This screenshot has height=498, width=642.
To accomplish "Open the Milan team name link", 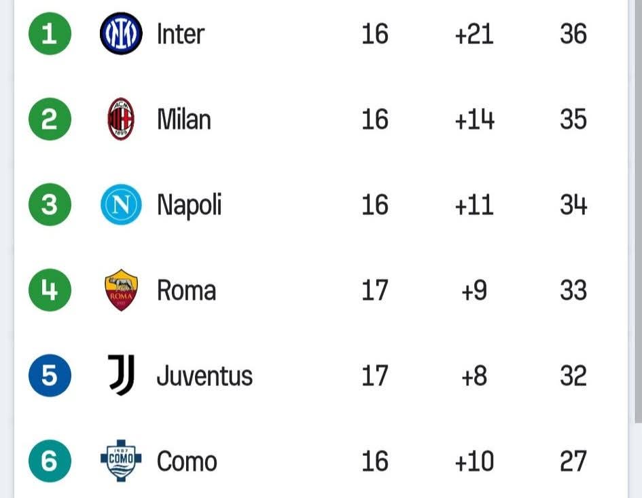I will point(183,119).
